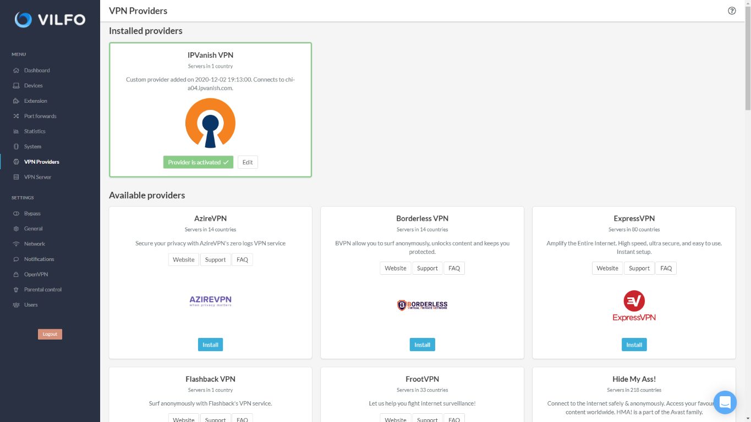Open the Borderless VPN FAQ link

pyautogui.click(x=454, y=268)
